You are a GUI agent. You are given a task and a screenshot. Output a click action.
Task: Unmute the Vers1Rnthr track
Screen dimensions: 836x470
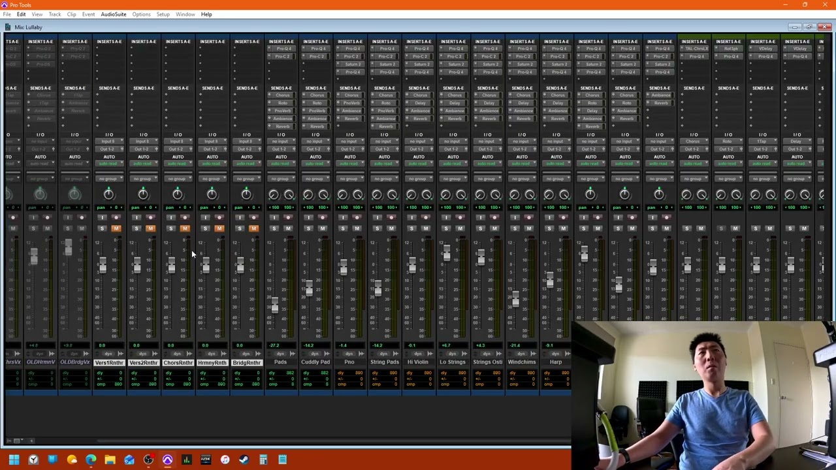pyautogui.click(x=116, y=228)
